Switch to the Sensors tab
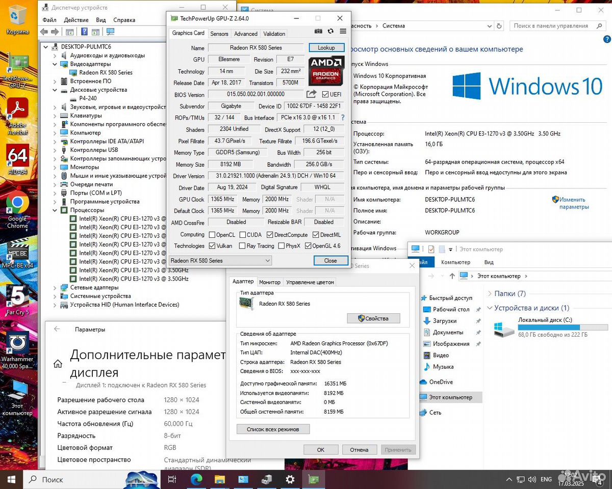 pyautogui.click(x=219, y=34)
